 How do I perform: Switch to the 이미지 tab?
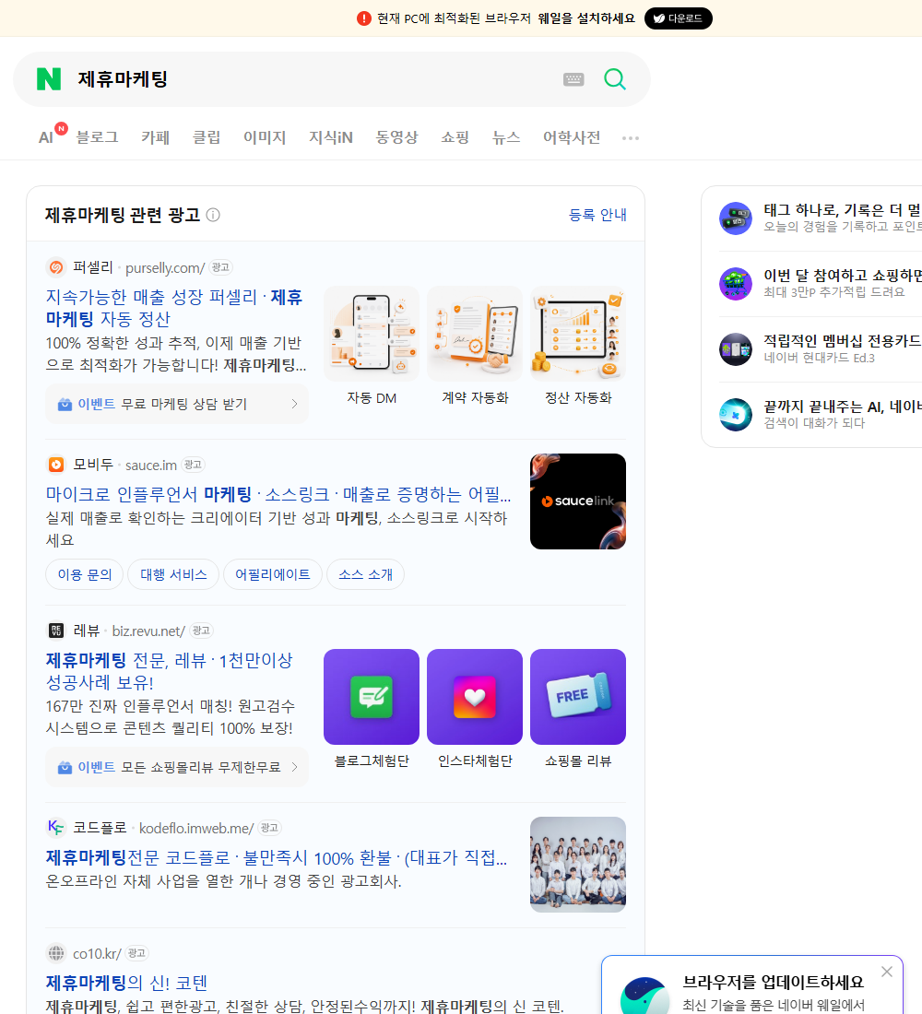(x=265, y=137)
